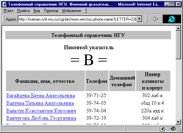Click the address URL input field
The height and width of the screenshot is (133, 183).
point(78,19)
